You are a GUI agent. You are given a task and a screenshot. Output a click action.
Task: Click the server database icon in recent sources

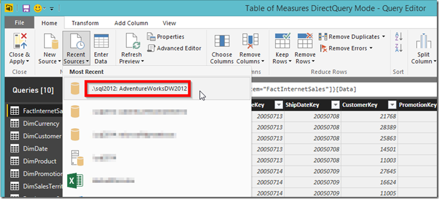[77, 158]
